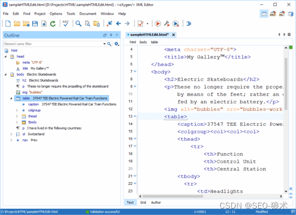Image resolution: width=296 pixels, height=215 pixels.
Task: Collapse the body node in Outline
Action: [5, 75]
